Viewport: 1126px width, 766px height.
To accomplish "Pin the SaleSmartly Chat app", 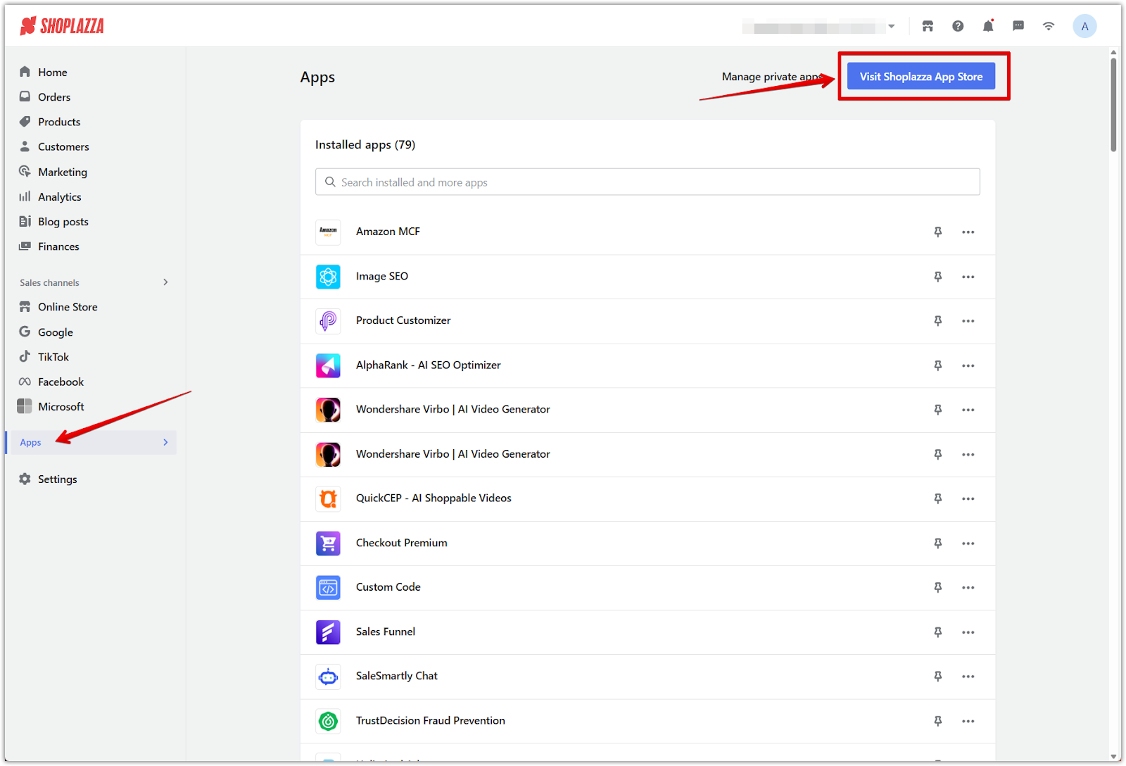I will click(x=937, y=677).
